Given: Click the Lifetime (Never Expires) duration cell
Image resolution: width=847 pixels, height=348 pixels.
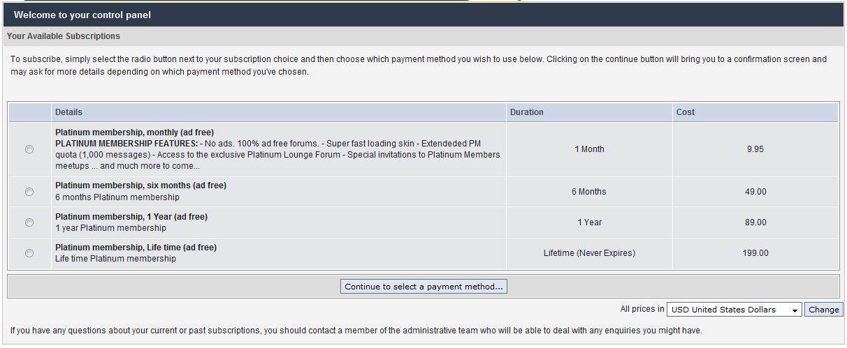Looking at the screenshot, I should point(589,253).
